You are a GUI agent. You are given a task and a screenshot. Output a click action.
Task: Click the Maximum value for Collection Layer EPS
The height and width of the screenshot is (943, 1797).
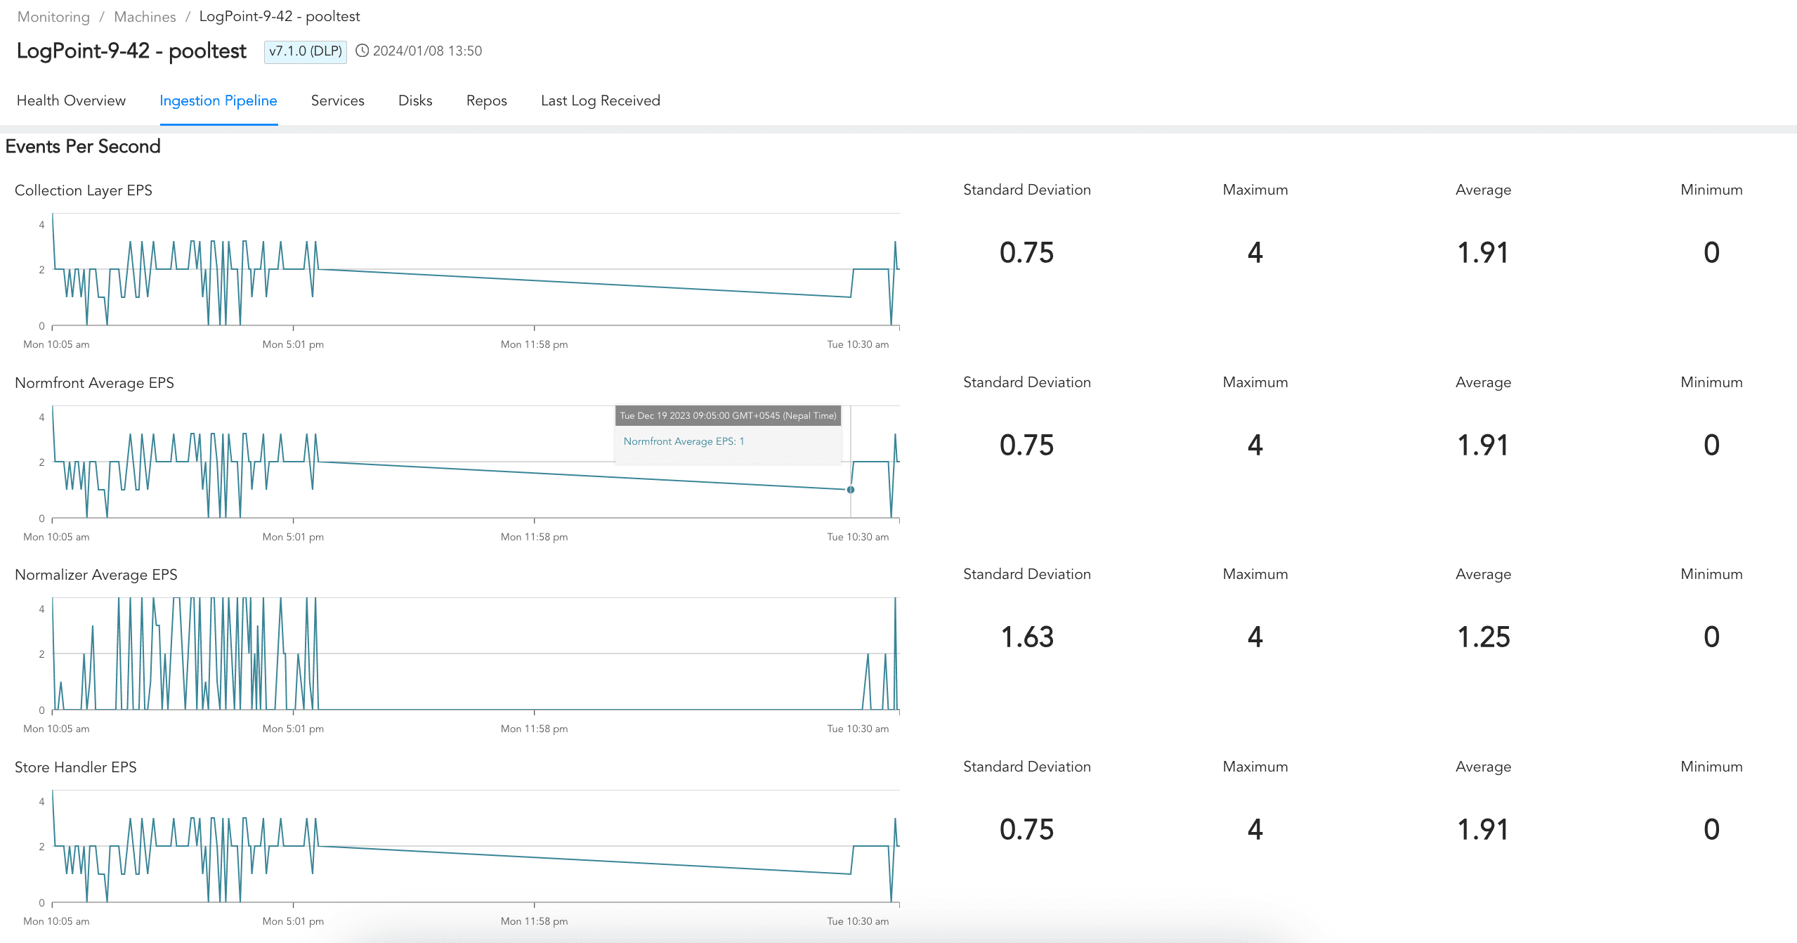pyautogui.click(x=1255, y=252)
